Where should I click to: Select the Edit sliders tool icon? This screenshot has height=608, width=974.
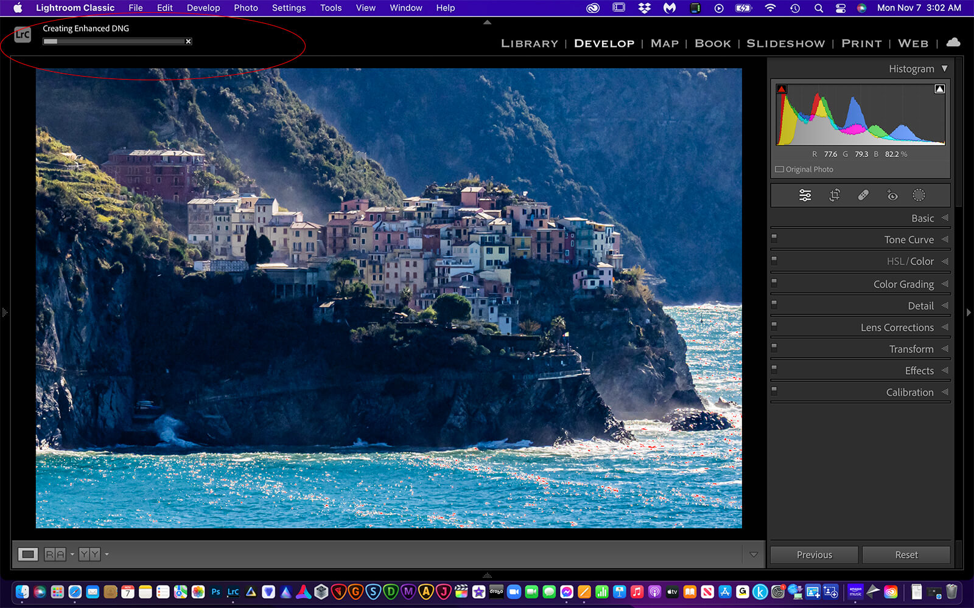pos(805,195)
